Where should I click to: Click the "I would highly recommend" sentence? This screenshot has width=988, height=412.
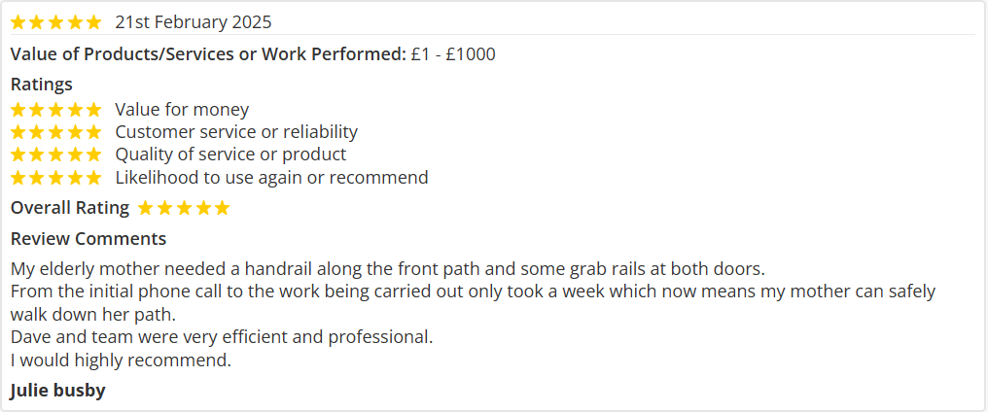(x=122, y=360)
